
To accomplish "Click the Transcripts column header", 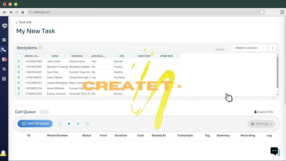I will point(185,136).
